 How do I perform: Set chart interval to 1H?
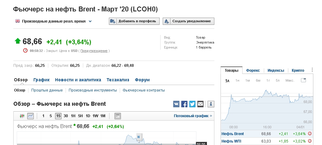(73, 116)
